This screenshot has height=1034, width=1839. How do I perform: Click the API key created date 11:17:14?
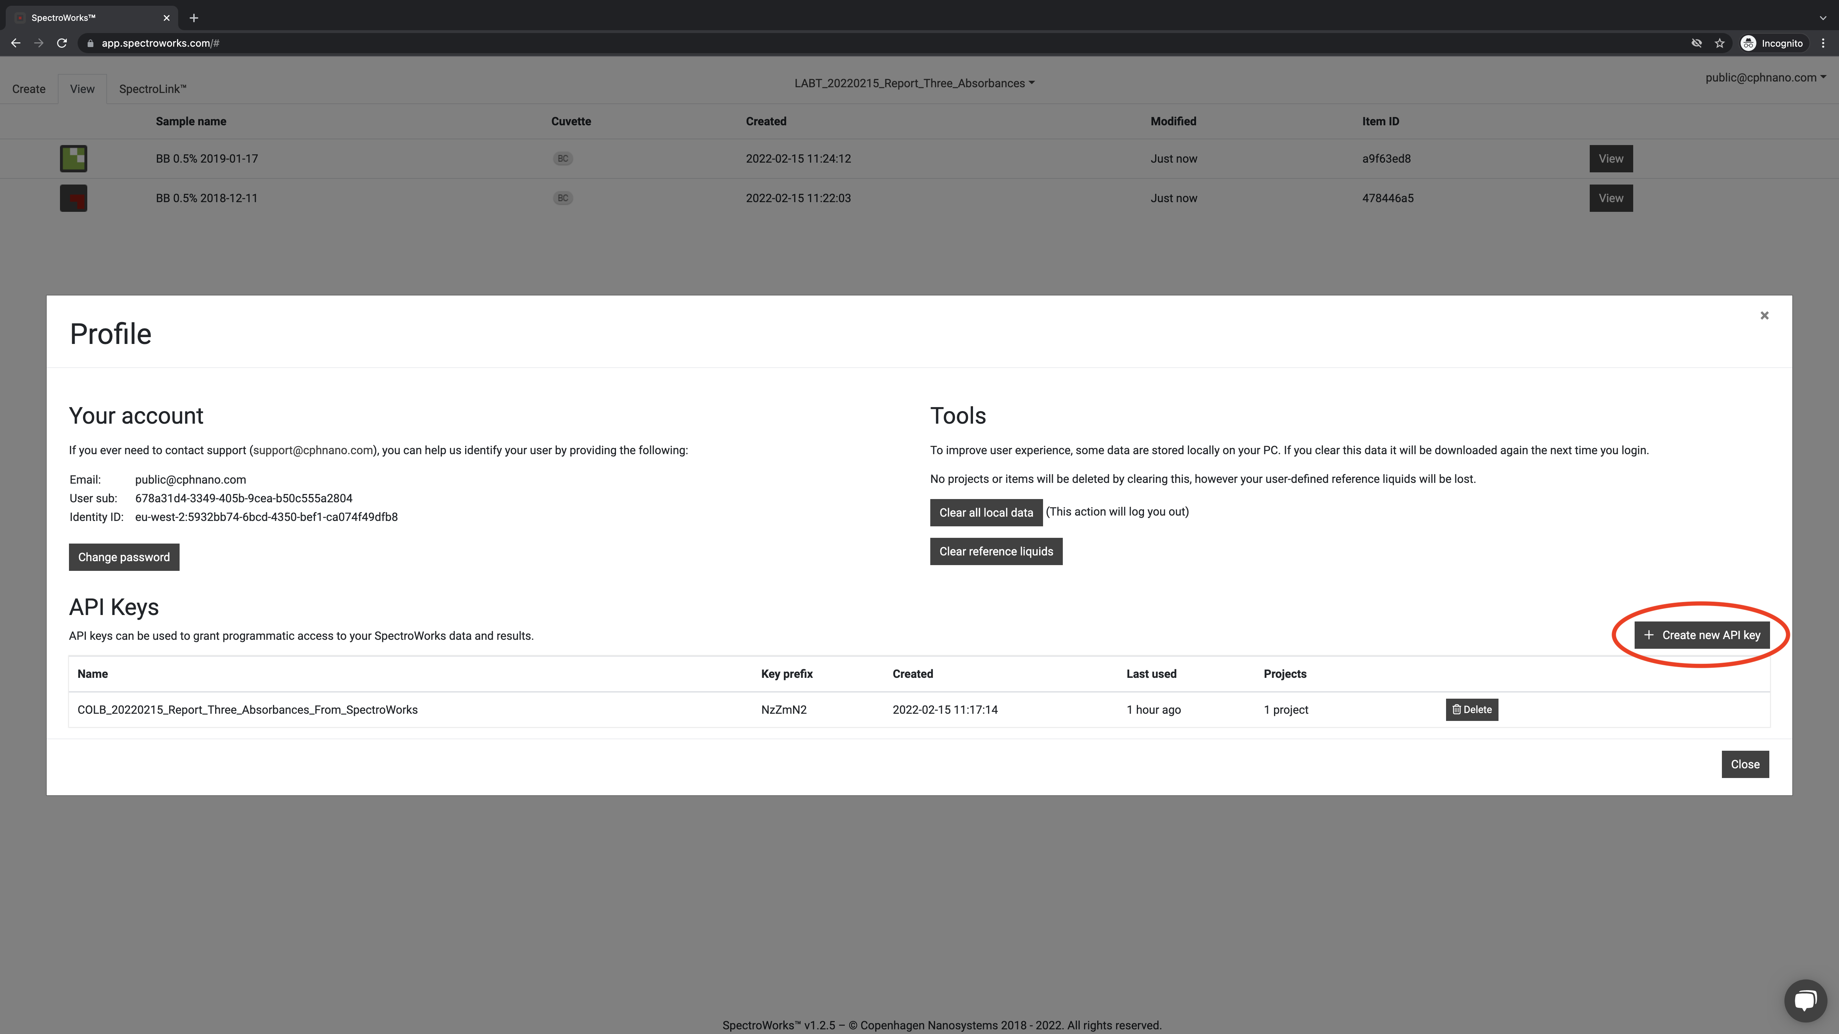coord(945,710)
